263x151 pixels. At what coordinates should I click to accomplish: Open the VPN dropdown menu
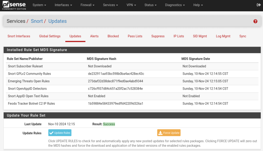coord(131,5)
